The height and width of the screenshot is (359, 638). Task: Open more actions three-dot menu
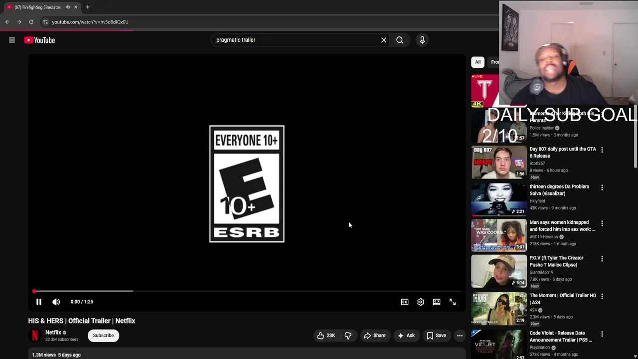pos(460,336)
